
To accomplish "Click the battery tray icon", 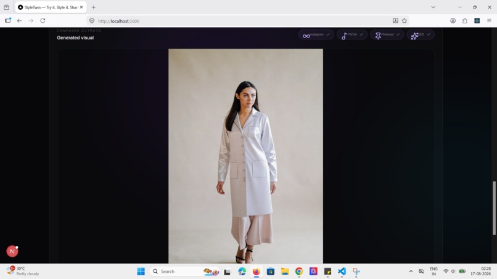I will tap(462, 271).
